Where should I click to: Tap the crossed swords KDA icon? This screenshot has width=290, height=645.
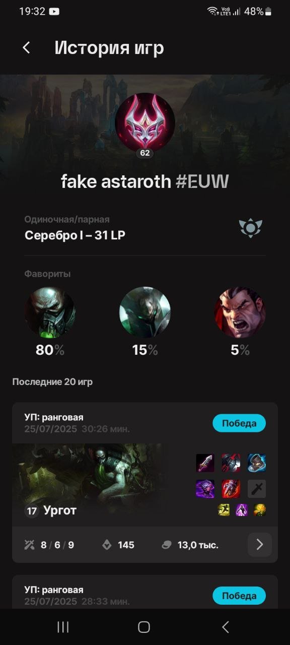point(29,545)
